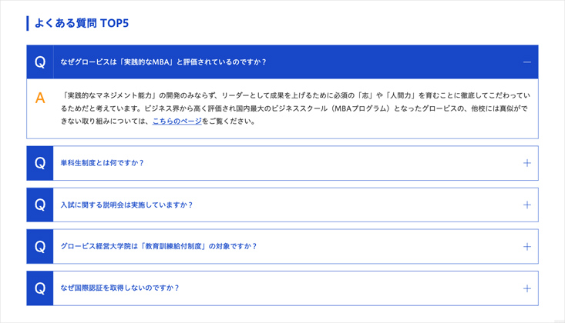Click Q badge of 国際認証 question
This screenshot has width=565, height=323.
tap(40, 288)
